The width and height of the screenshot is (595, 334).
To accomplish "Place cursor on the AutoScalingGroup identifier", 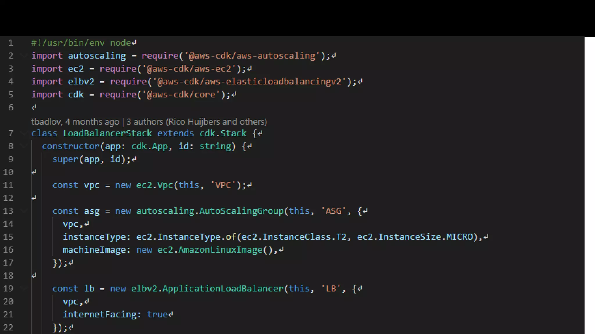I will tap(241, 211).
